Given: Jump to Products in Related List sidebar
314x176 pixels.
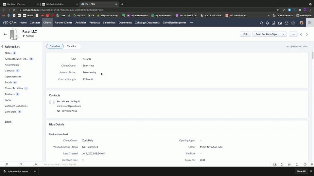Looking at the screenshot, I should pos(9,94).
